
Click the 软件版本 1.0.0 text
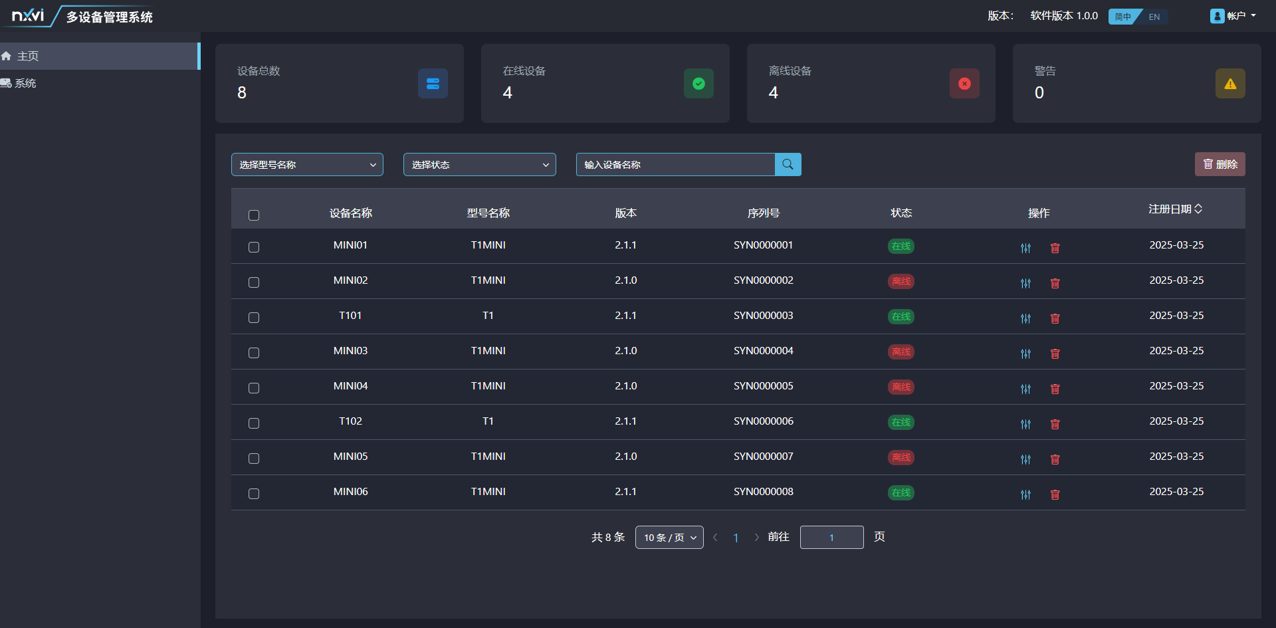pyautogui.click(x=1064, y=16)
